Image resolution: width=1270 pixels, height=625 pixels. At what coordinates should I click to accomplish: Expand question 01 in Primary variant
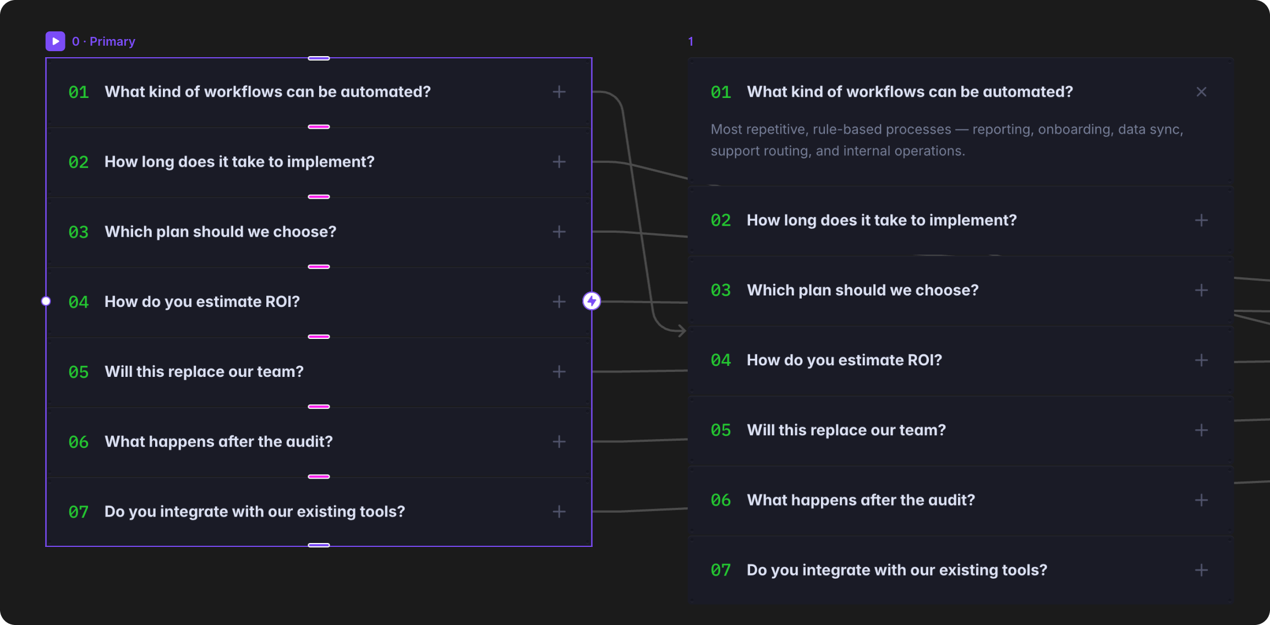559,92
